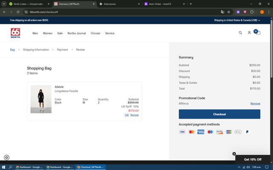This screenshot has width=273, height=170.
Task: Bookmark the page with the star icon
Action: pyautogui.click(x=229, y=12)
